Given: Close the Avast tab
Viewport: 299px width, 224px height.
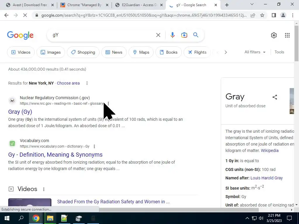Looking at the screenshot, I should (53, 5).
